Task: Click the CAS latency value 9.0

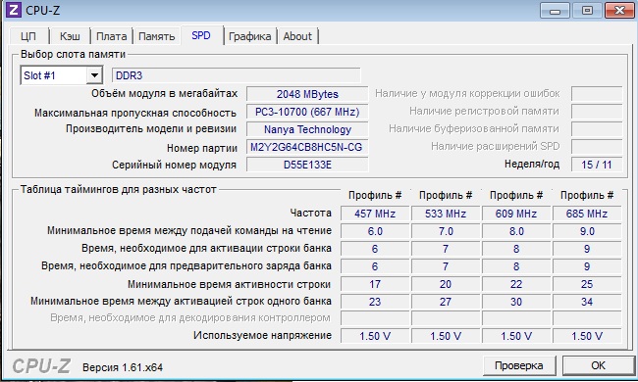Action: (587, 231)
